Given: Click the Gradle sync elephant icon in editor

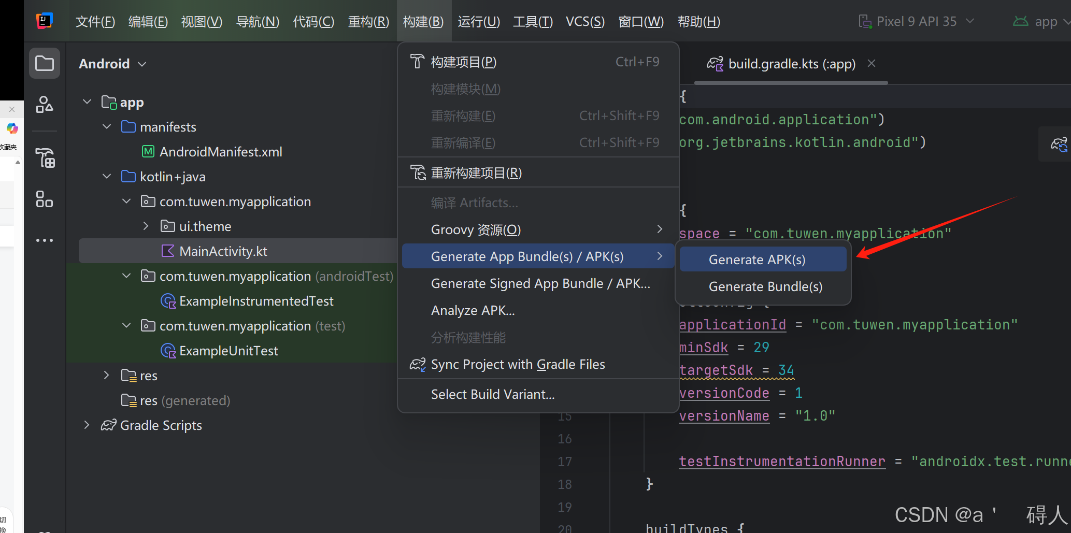Looking at the screenshot, I should (1059, 144).
